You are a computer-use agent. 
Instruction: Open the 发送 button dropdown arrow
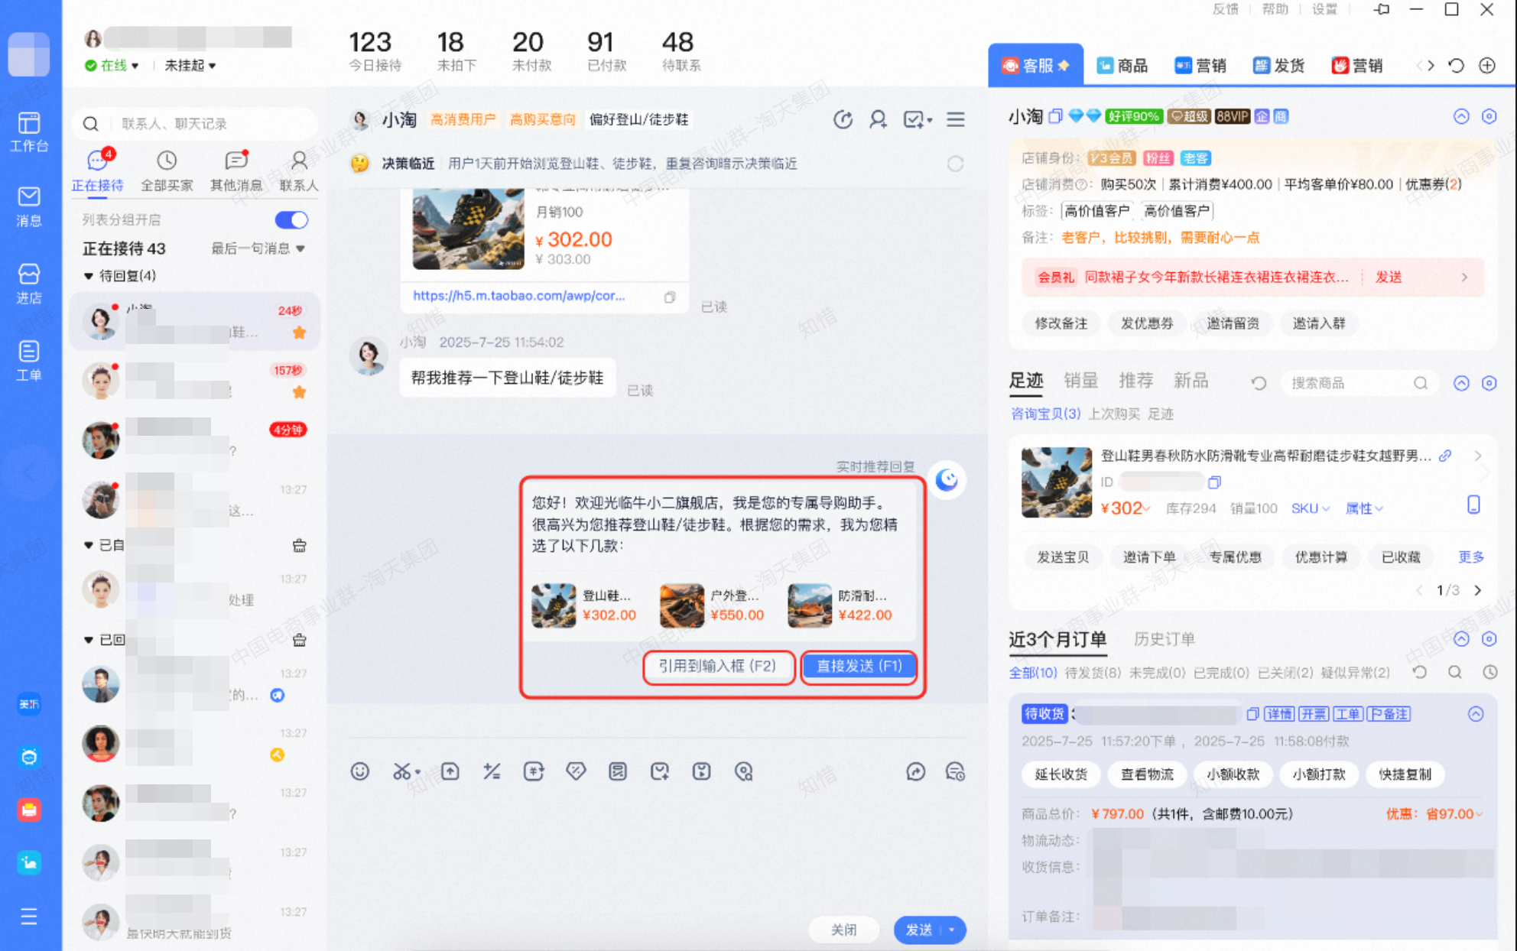pyautogui.click(x=952, y=930)
